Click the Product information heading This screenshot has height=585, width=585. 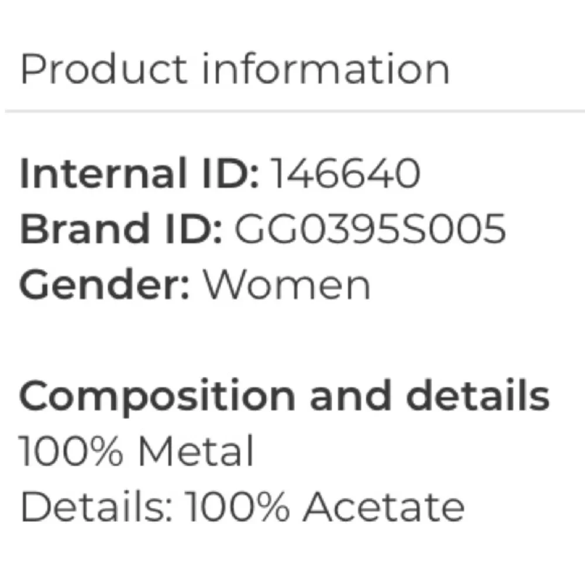pyautogui.click(x=235, y=69)
